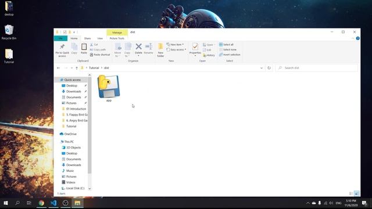Select the app executable file
The width and height of the screenshot is (372, 209).
click(x=109, y=88)
